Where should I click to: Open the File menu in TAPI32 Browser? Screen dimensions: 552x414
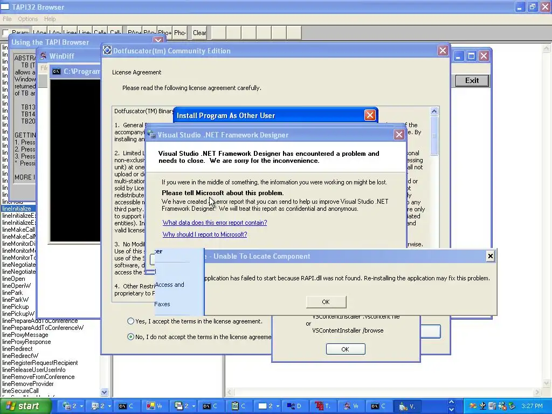[7, 19]
